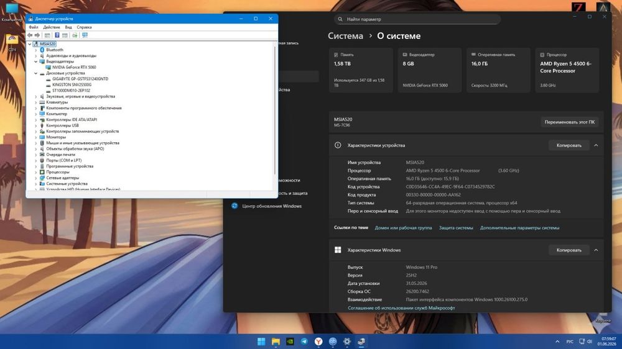
Task: Open the Файл menu
Action: (x=34, y=27)
